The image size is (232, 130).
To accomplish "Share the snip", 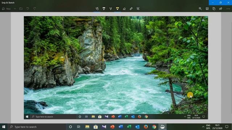I will tap(221, 9).
